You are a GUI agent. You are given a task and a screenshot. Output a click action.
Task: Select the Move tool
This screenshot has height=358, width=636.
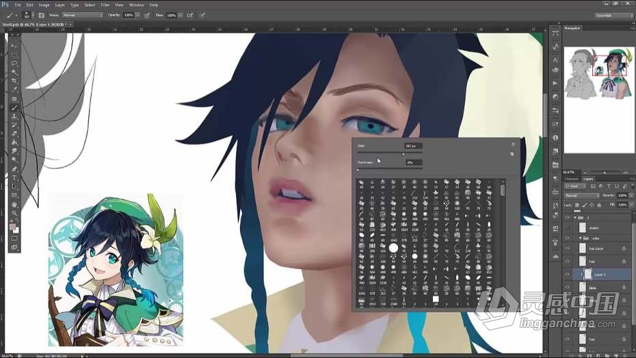click(x=14, y=45)
